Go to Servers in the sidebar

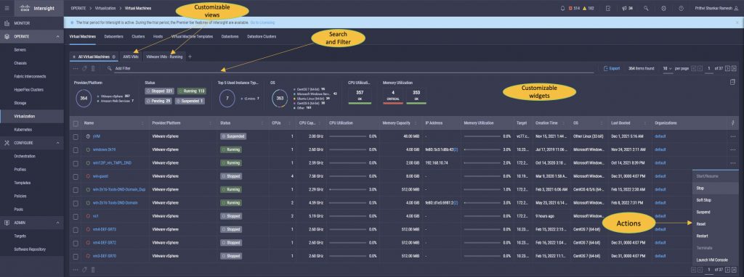coord(20,50)
